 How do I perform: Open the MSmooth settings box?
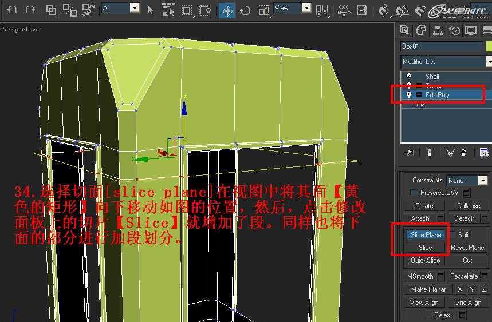coord(440,276)
